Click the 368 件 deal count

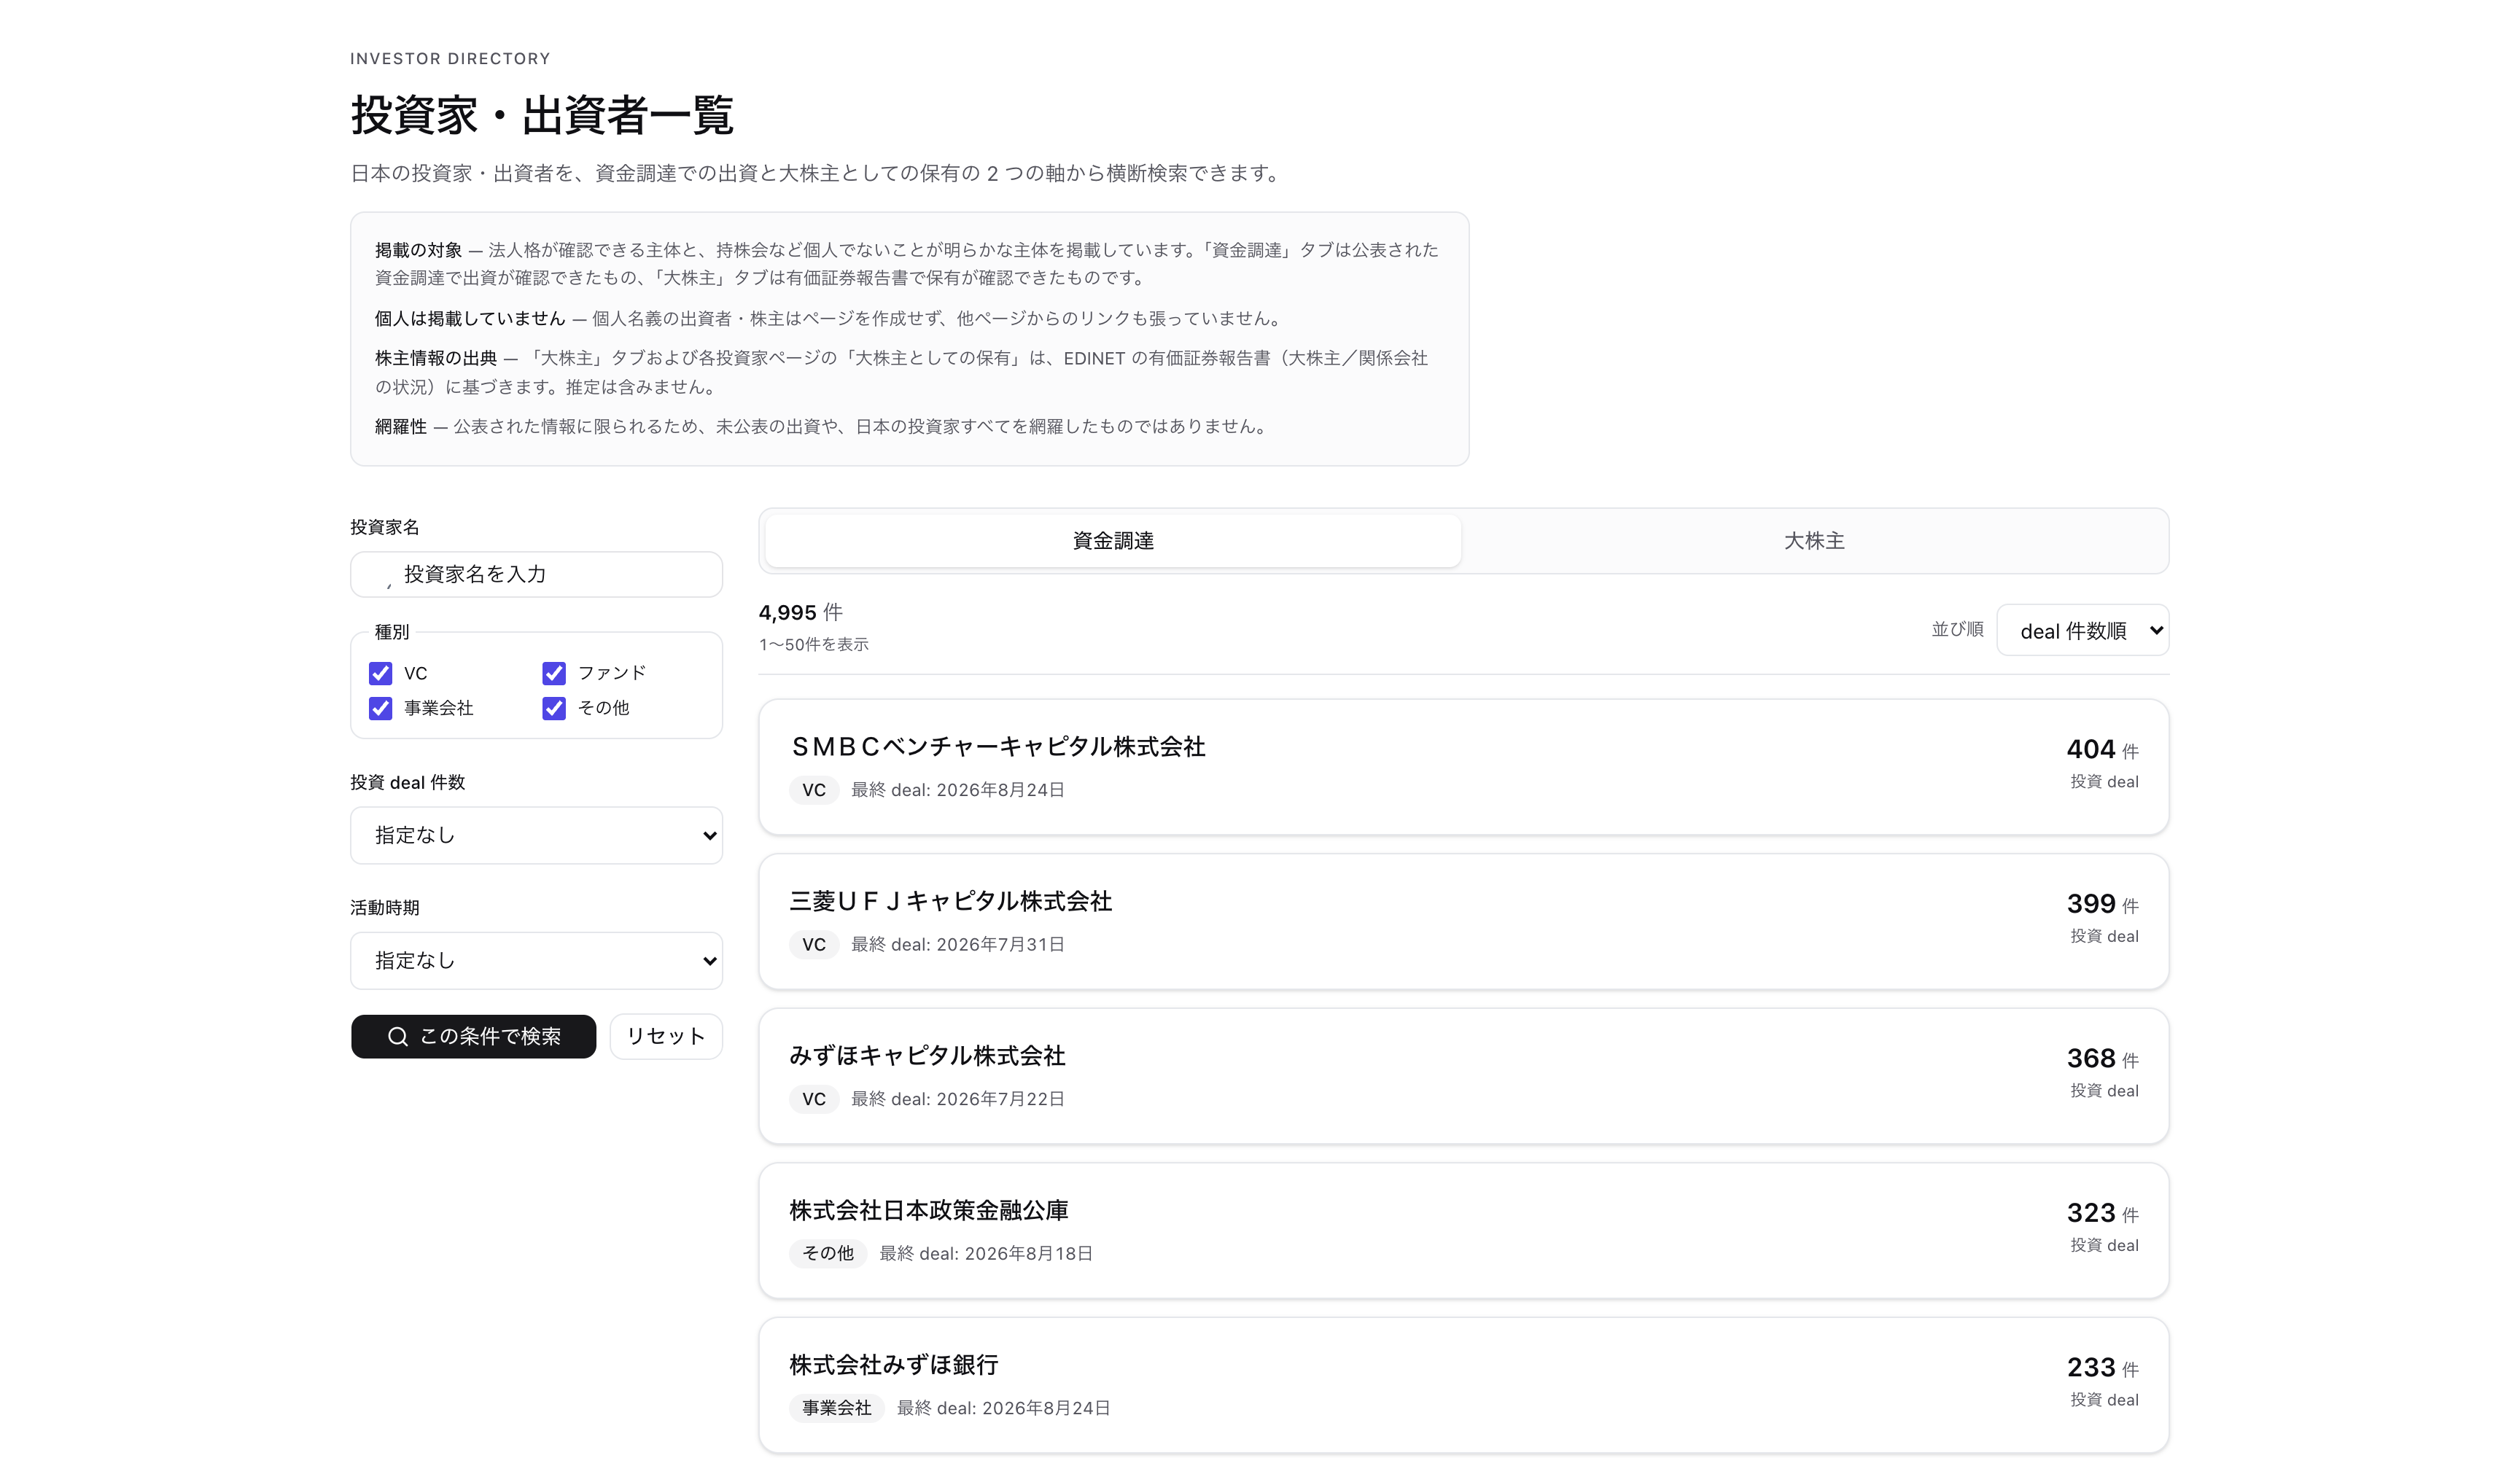[2102, 1058]
